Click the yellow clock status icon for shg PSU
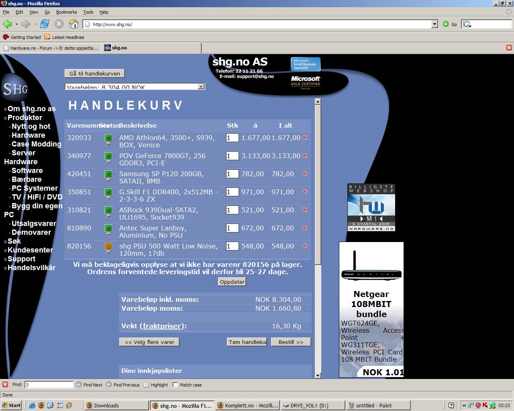The height and width of the screenshot is (411, 514). [x=108, y=247]
